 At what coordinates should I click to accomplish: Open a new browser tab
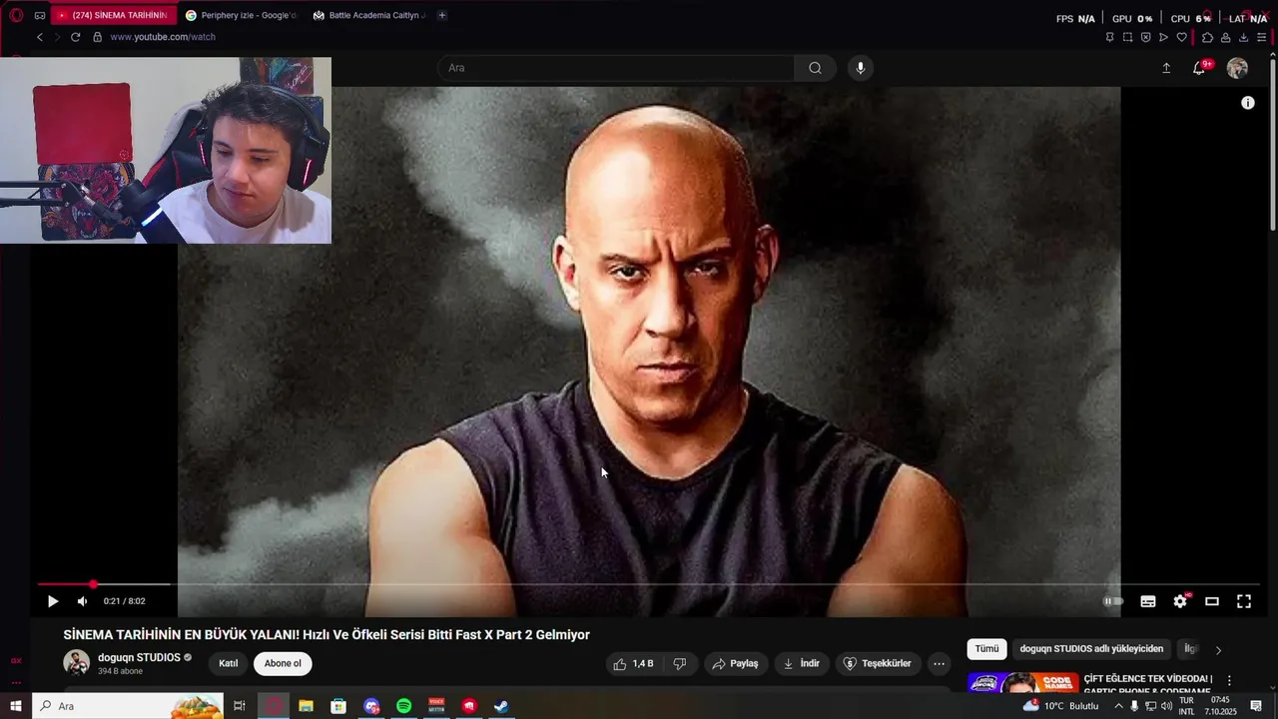[x=442, y=15]
